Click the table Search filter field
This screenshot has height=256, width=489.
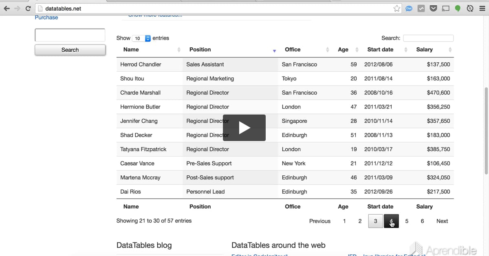point(428,38)
